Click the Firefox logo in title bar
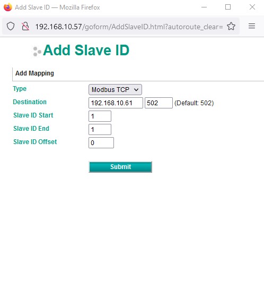The width and height of the screenshot is (264, 303). click(8, 7)
